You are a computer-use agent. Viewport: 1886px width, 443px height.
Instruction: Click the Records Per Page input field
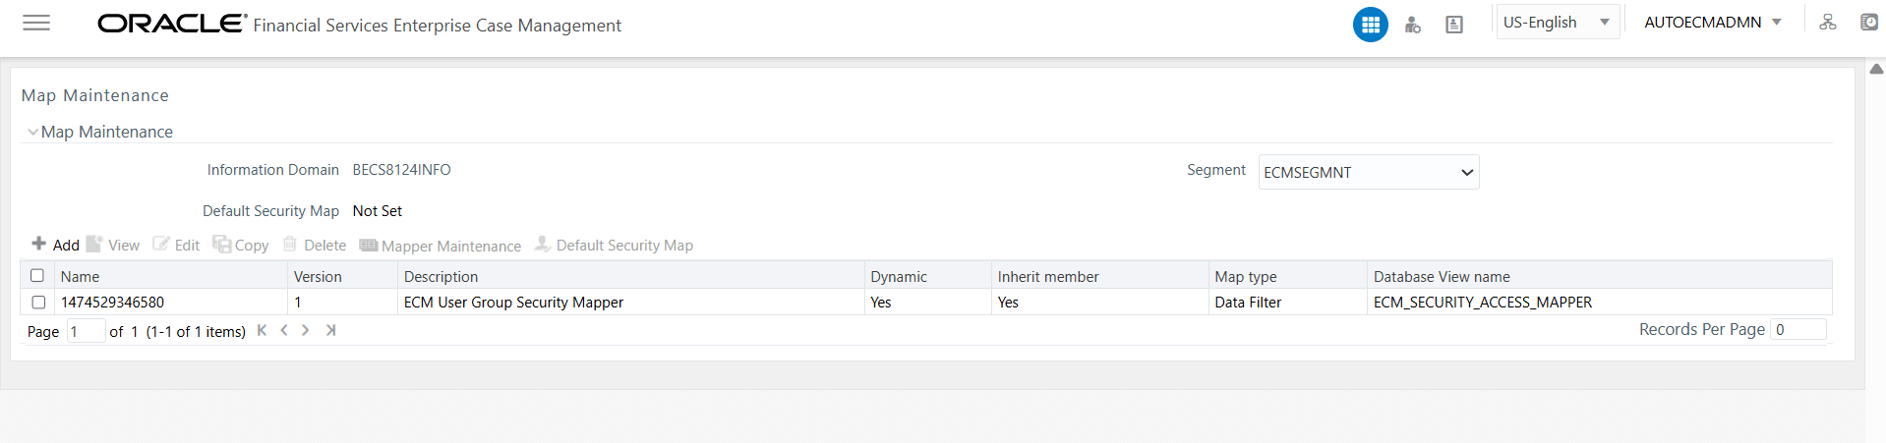[1798, 329]
